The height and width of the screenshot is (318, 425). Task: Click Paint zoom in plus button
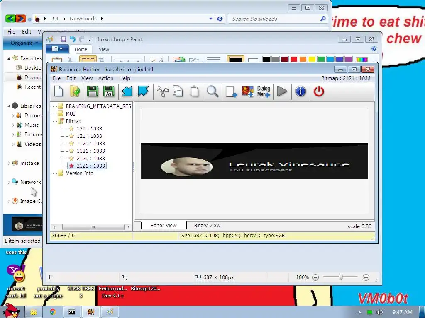tap(366, 277)
